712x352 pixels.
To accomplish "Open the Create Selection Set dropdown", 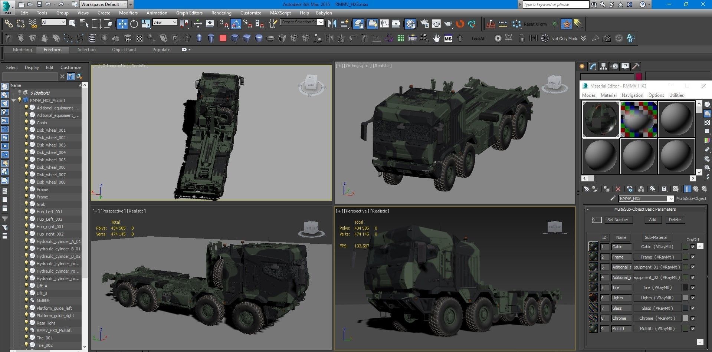I will click(302, 22).
